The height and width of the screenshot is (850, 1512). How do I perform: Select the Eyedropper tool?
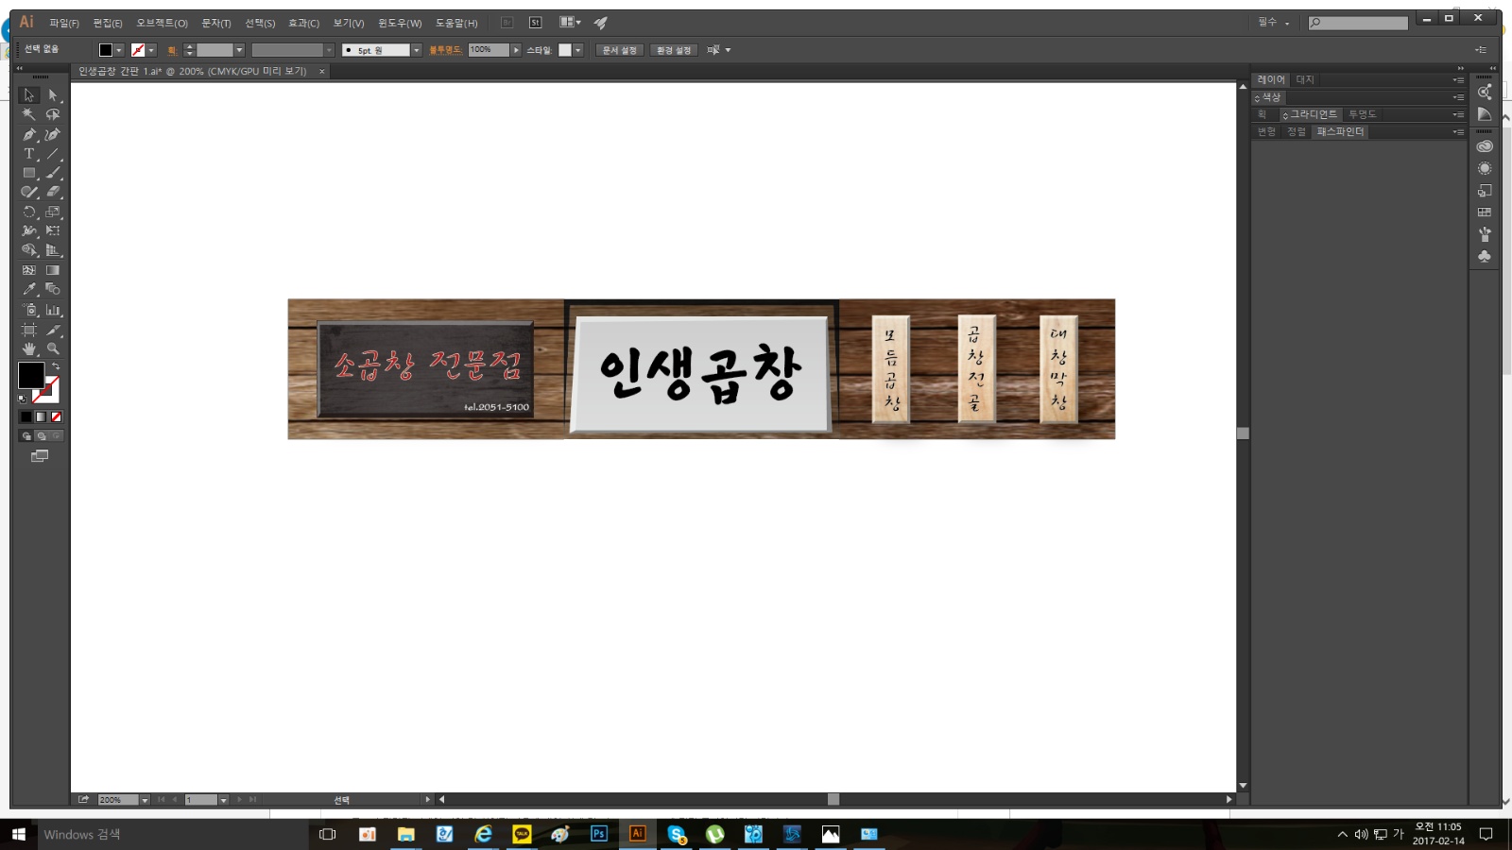29,289
